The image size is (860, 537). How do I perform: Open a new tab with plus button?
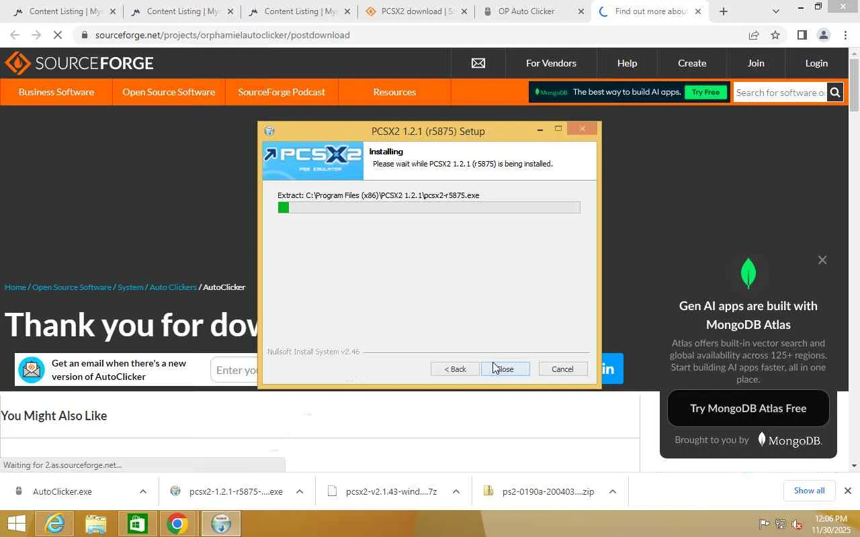724,11
